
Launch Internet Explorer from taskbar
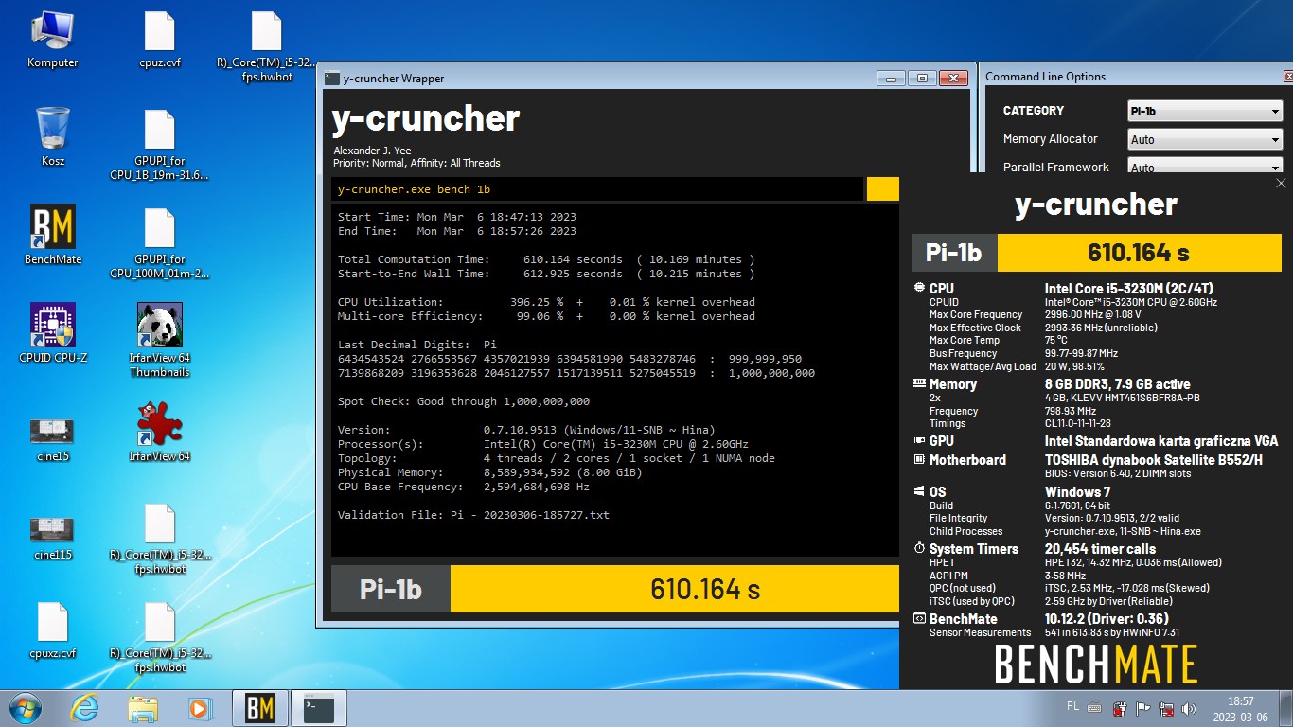pos(84,708)
